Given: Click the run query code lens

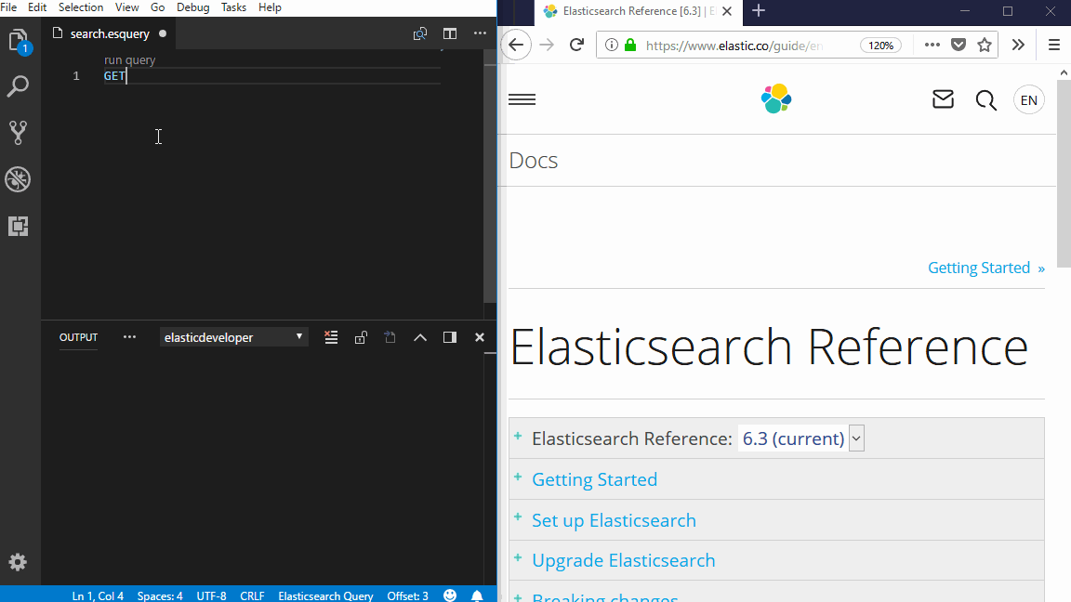Looking at the screenshot, I should pyautogui.click(x=130, y=60).
